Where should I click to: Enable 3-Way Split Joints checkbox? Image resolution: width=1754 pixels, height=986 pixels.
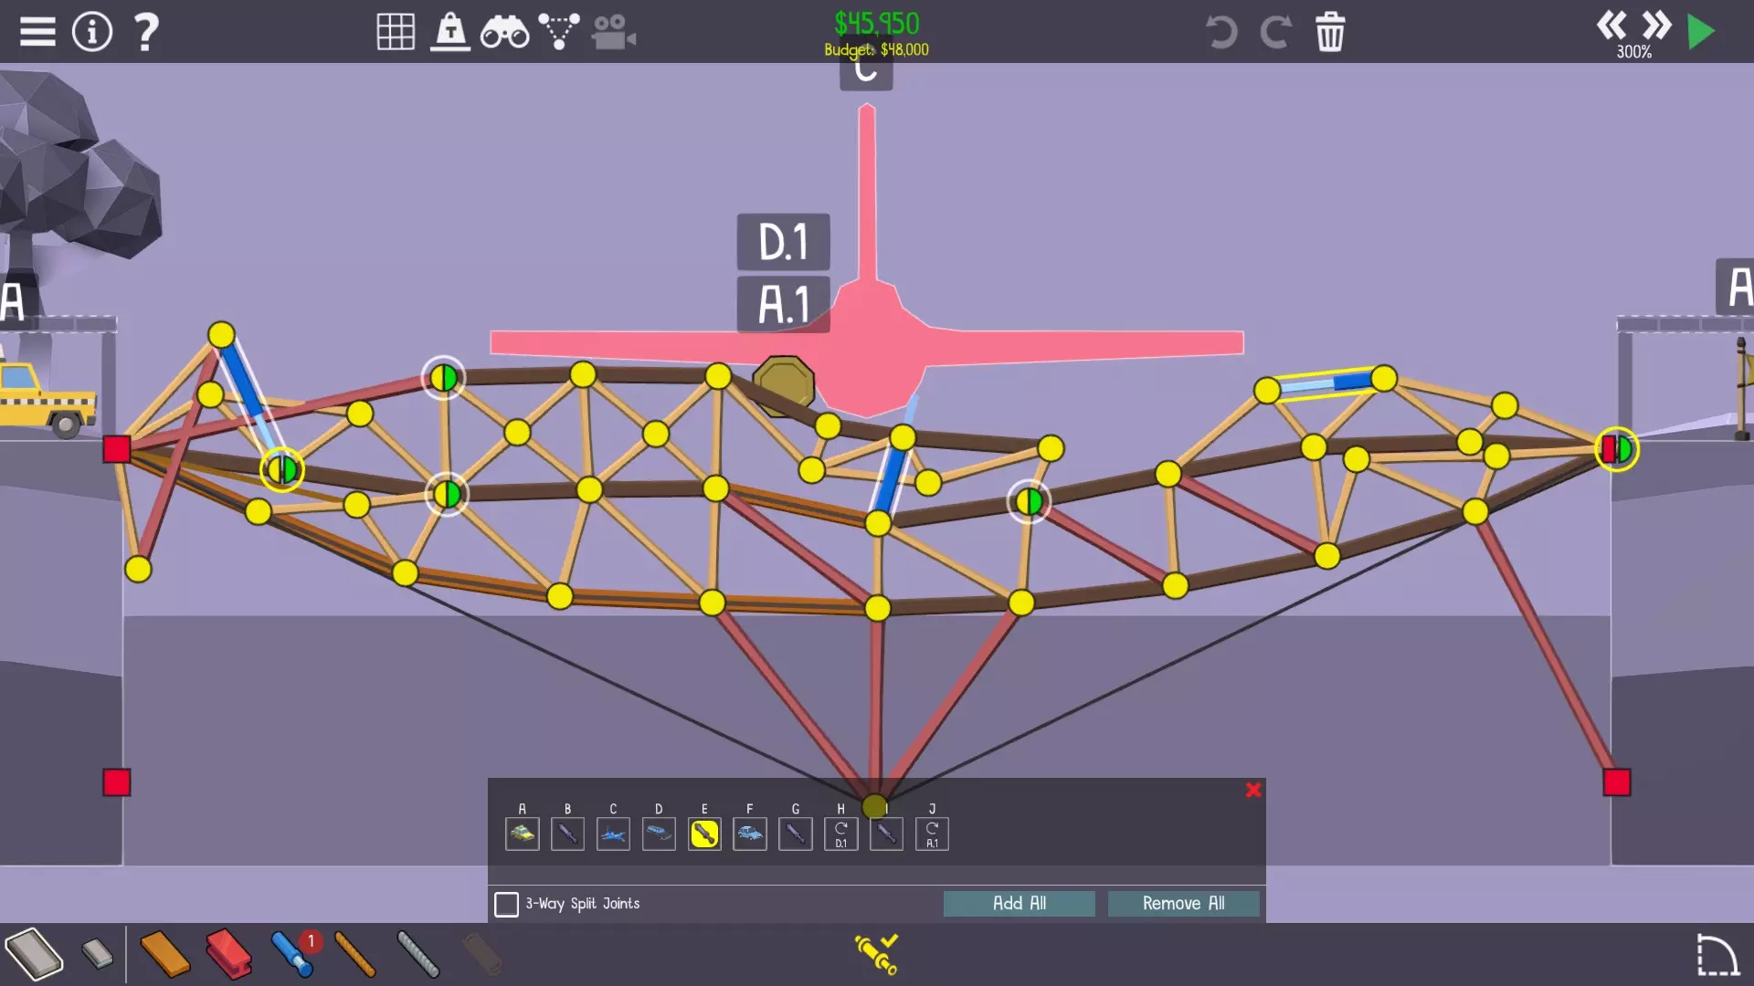click(506, 904)
